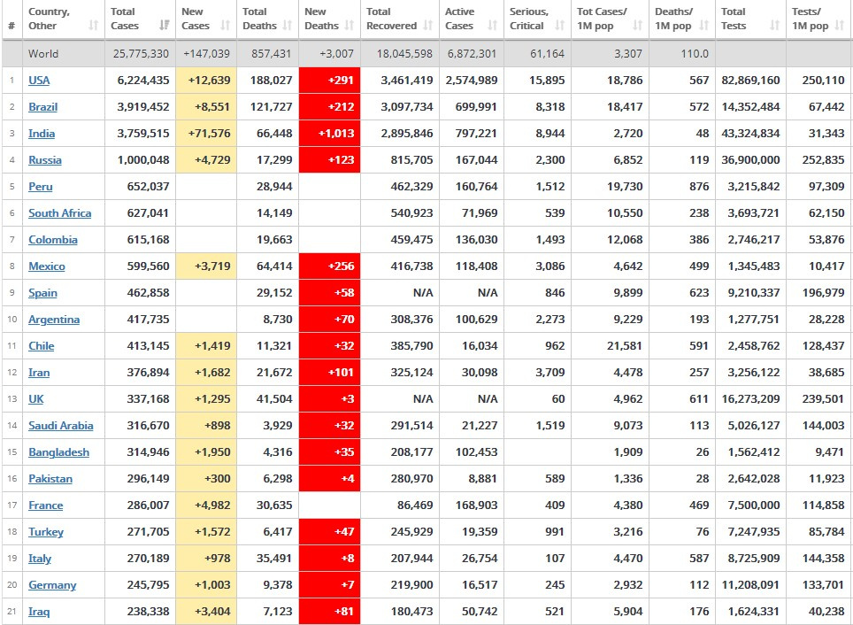This screenshot has width=853, height=625.
Task: Click Germany total tests 11,208,091
Action: [750, 585]
